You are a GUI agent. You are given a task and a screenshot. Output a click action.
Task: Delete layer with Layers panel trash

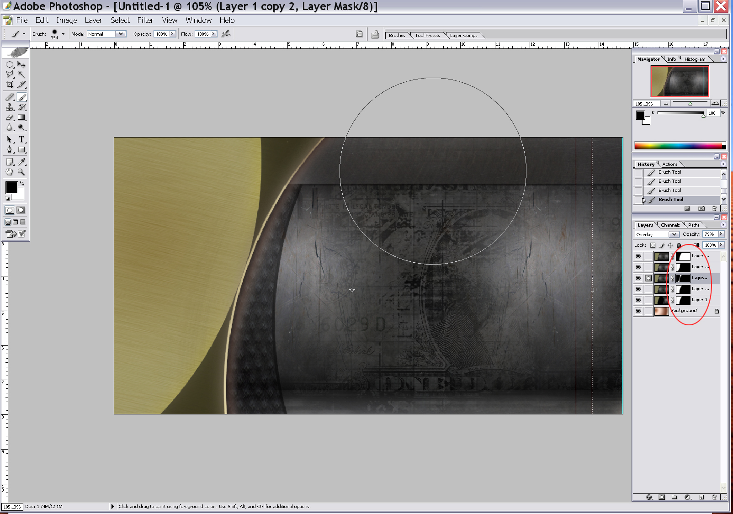point(714,497)
